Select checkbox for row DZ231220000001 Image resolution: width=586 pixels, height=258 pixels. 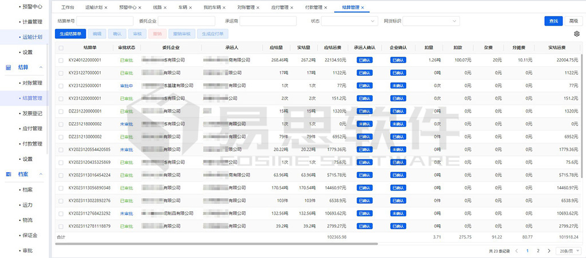61,111
